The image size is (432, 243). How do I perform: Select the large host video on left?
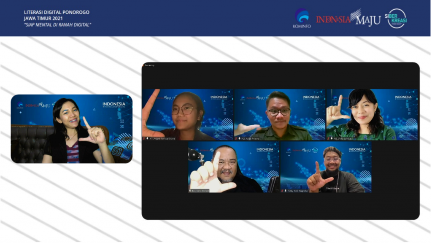pyautogui.click(x=71, y=129)
